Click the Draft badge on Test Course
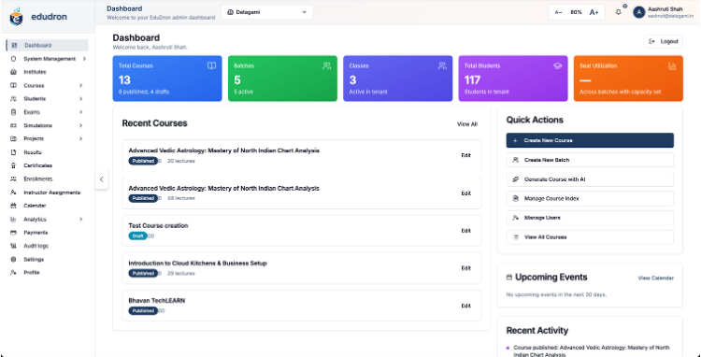Screen dimensions: 701x357 (137, 236)
